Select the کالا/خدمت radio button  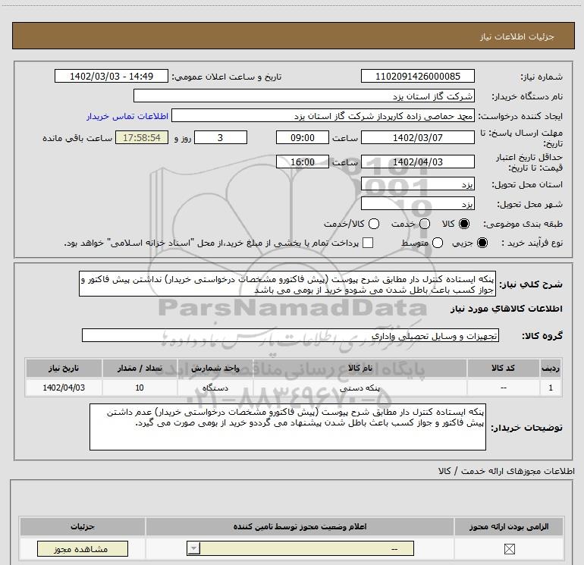tap(374, 224)
